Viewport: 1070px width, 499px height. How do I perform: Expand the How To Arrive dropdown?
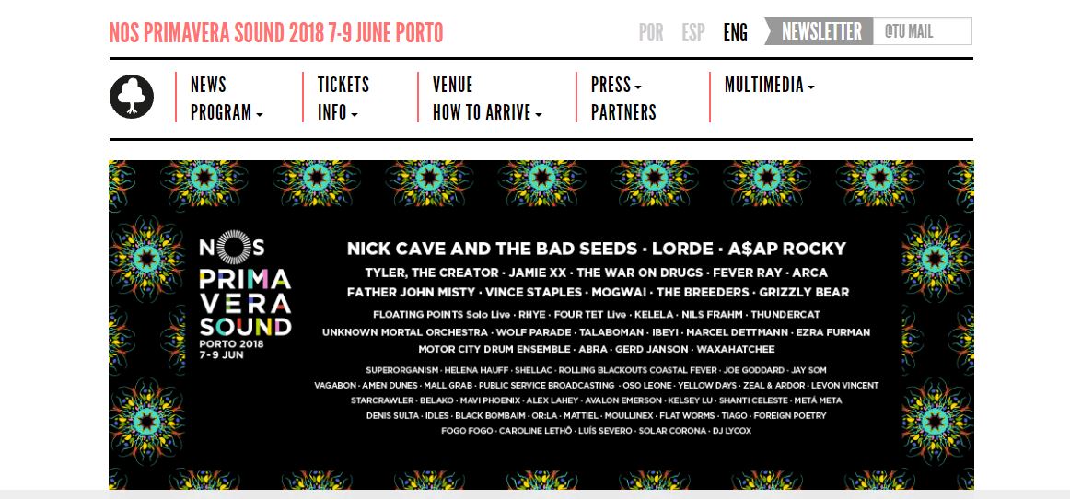[487, 112]
